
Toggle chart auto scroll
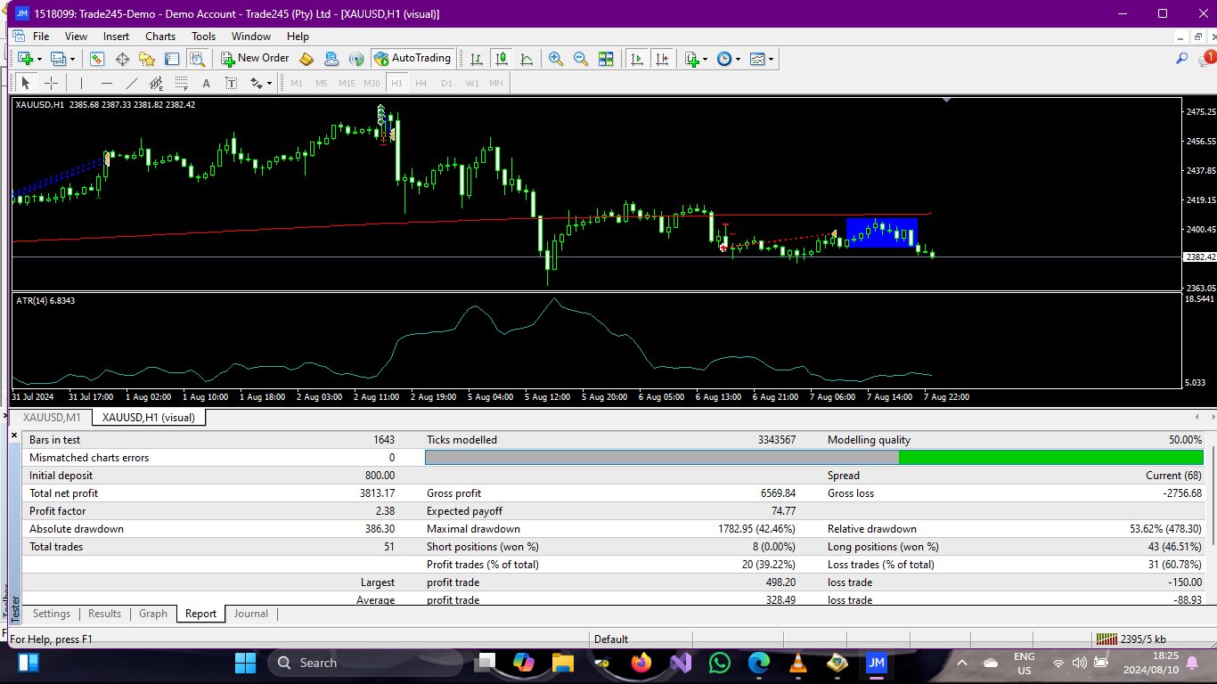[x=637, y=59]
